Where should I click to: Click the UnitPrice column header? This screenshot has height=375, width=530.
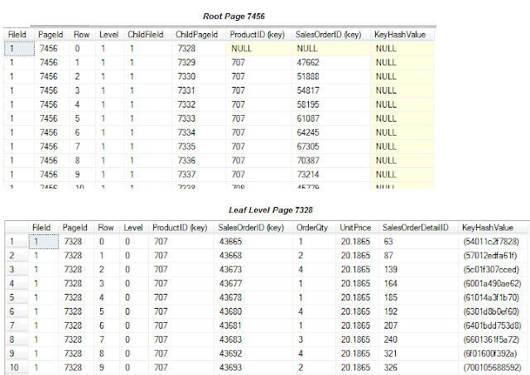[x=354, y=227]
